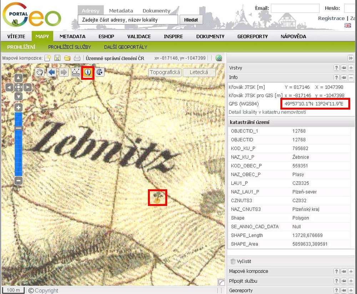Collapse the Info panel
The height and width of the screenshot is (294, 357).
click(x=351, y=78)
